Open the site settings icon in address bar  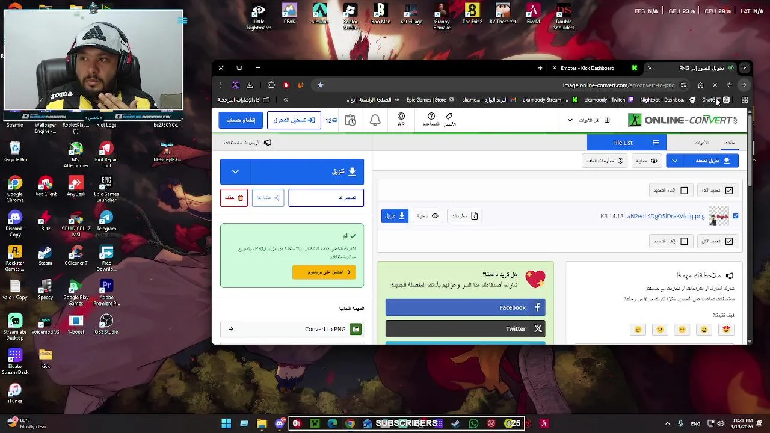click(x=683, y=85)
